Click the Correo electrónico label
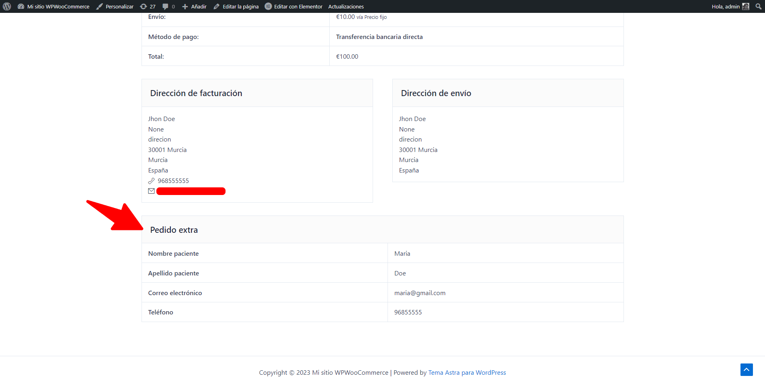This screenshot has height=388, width=765. [175, 293]
